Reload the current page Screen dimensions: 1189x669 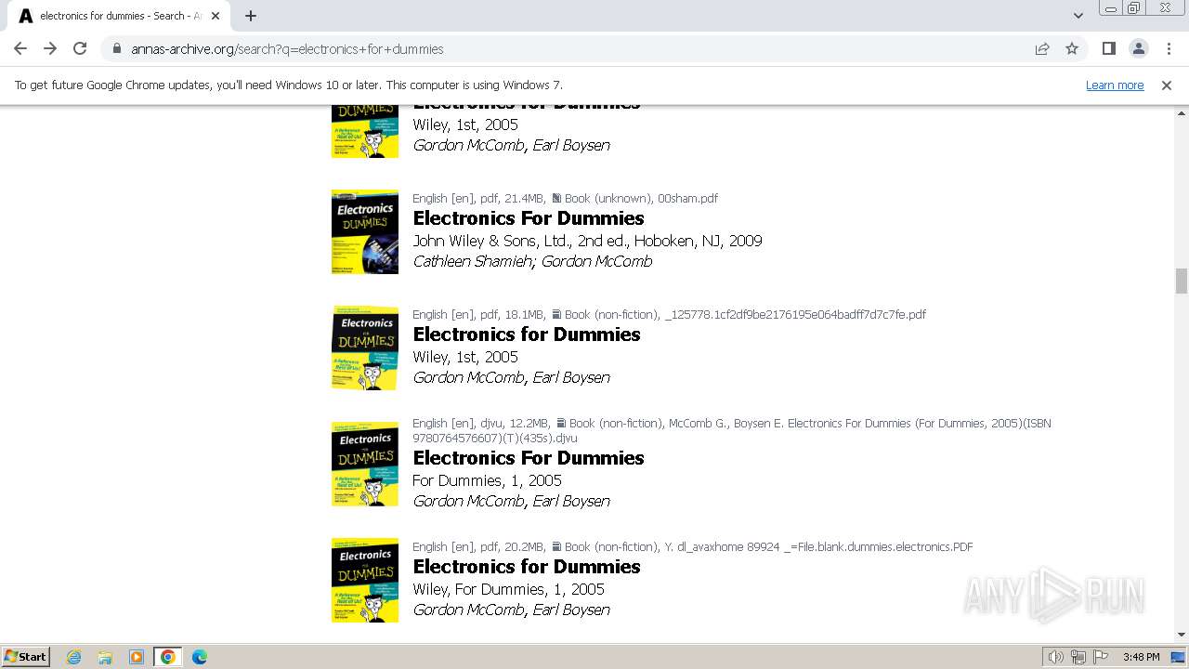pos(80,48)
